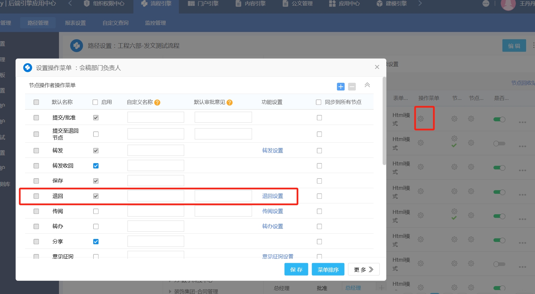Uncheck the 启用 checkbox for 转发收回

tap(96, 166)
